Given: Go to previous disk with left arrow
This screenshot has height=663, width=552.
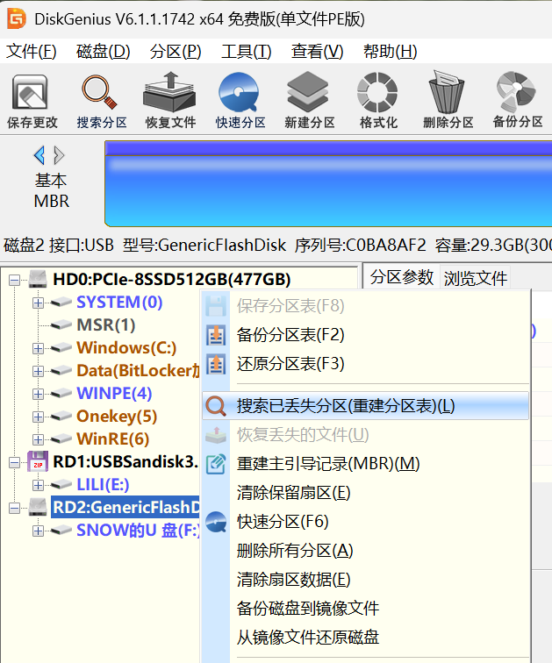Looking at the screenshot, I should (39, 155).
